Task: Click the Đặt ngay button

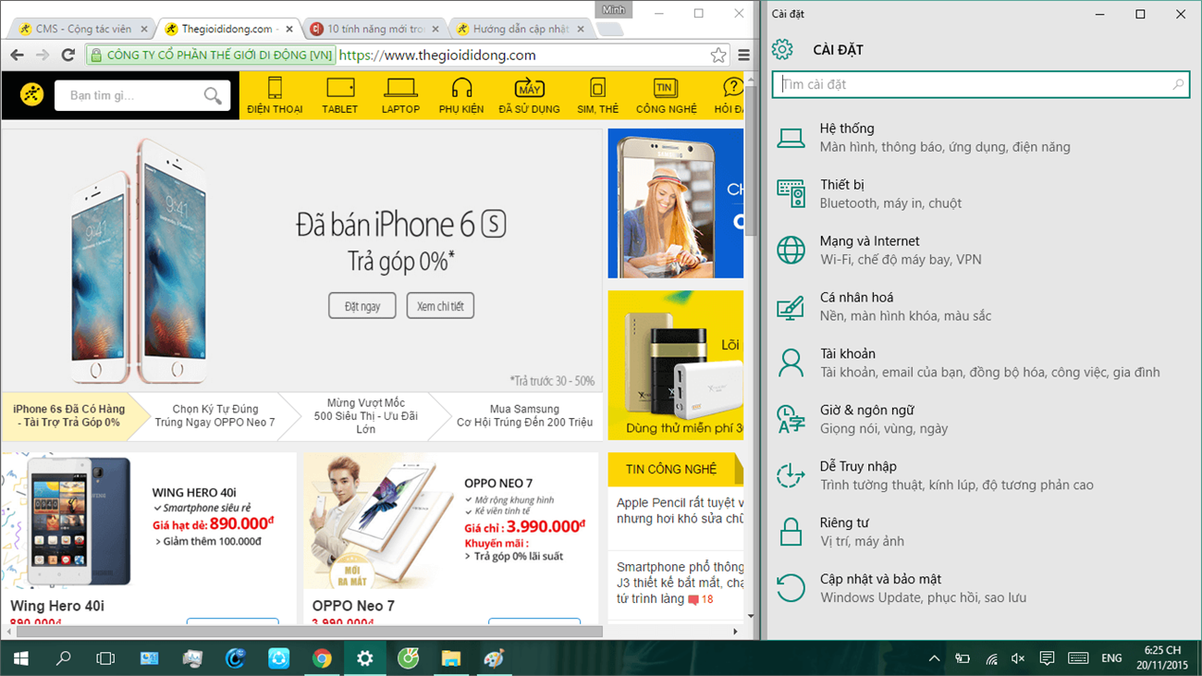Action: [362, 306]
